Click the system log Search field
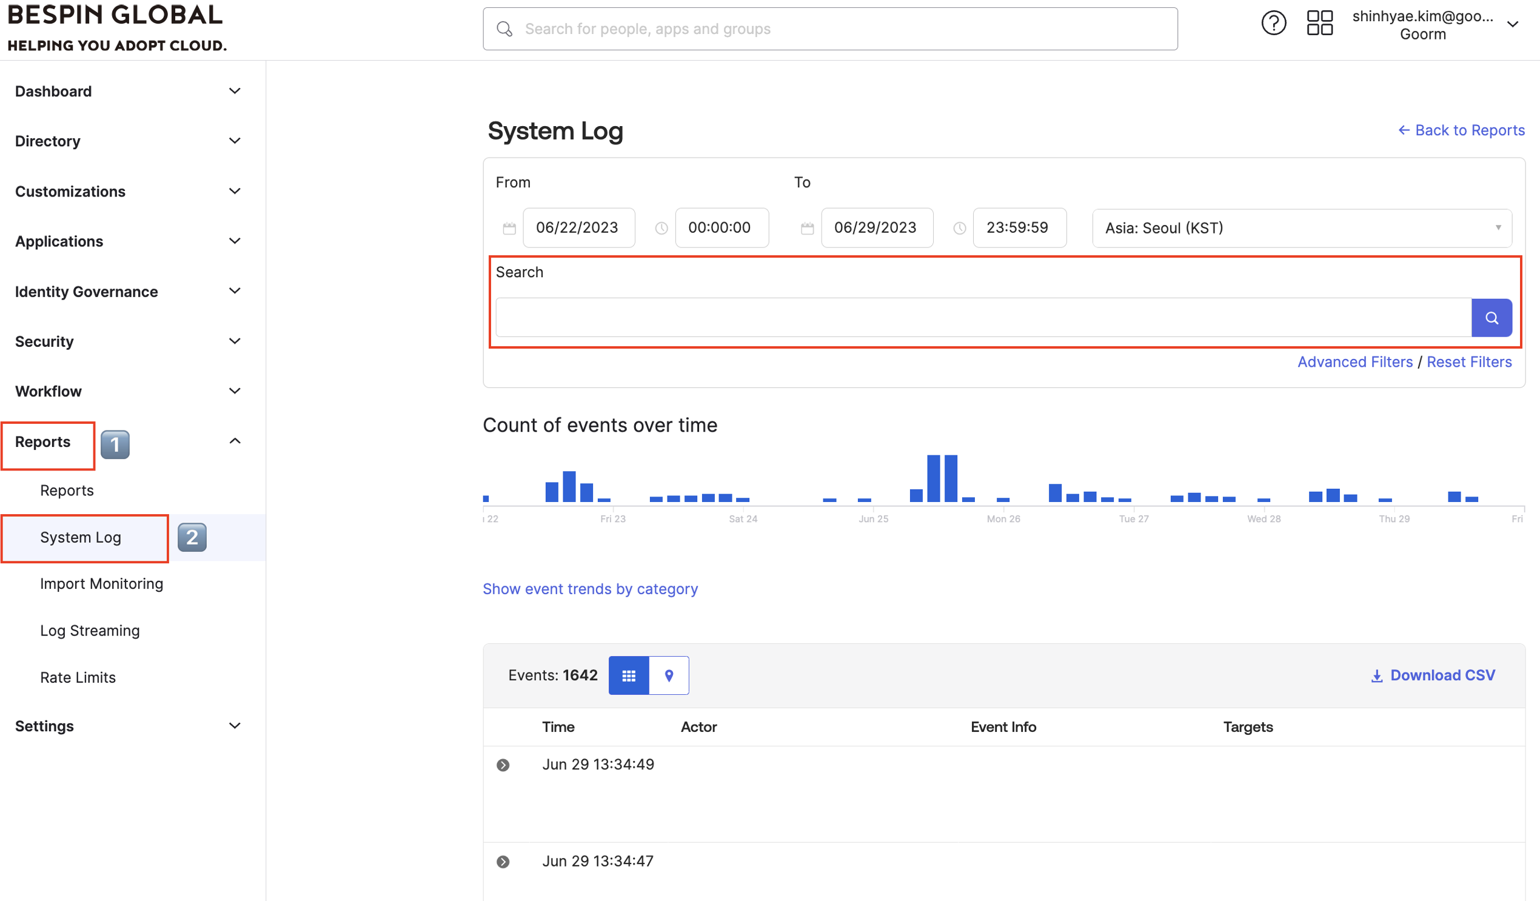 (983, 318)
